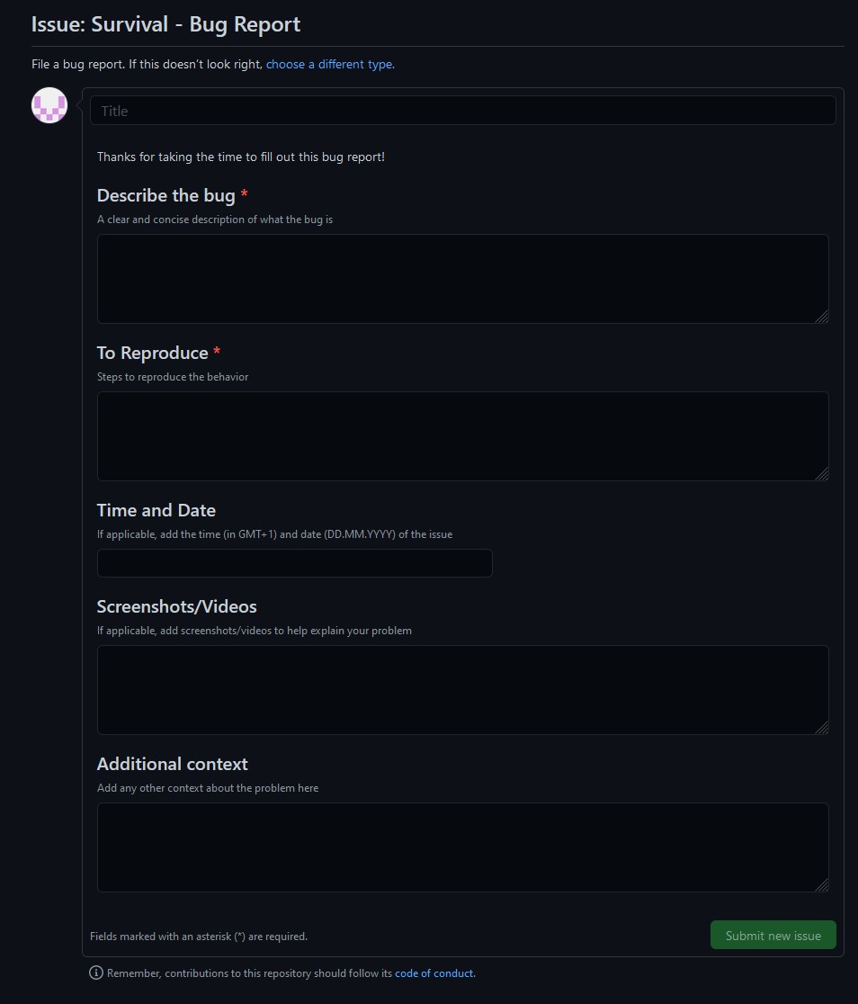The image size is (858, 1004).
Task: Focus the To Reproduce steps text area
Action: tap(462, 436)
